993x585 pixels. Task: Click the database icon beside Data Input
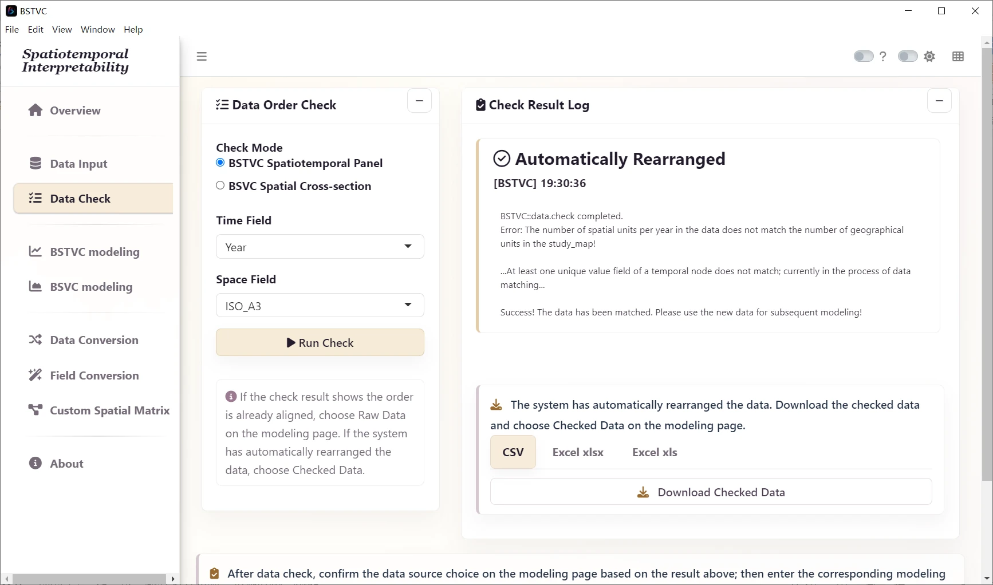pyautogui.click(x=36, y=163)
